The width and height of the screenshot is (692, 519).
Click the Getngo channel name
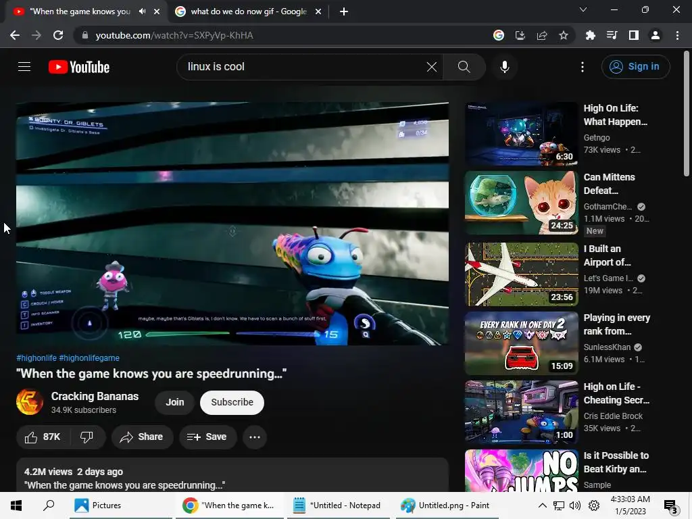coord(597,138)
